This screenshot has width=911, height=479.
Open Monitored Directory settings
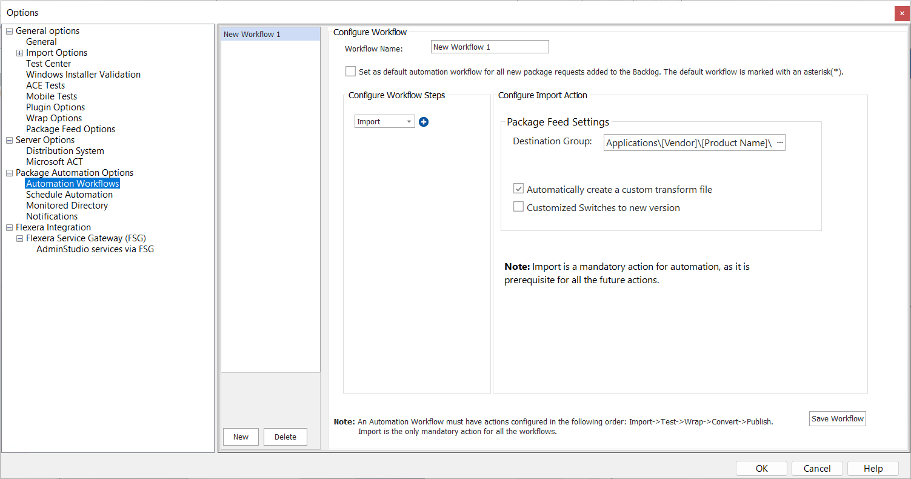(x=67, y=206)
